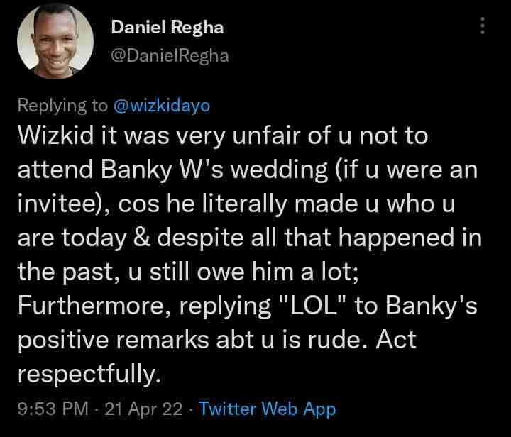Click the "Replying to" label
Screen dimensions: 511x437
[x=62, y=105]
